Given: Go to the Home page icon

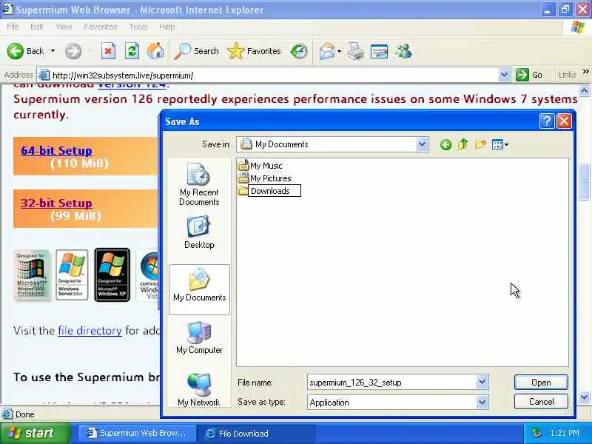Looking at the screenshot, I should tap(155, 51).
